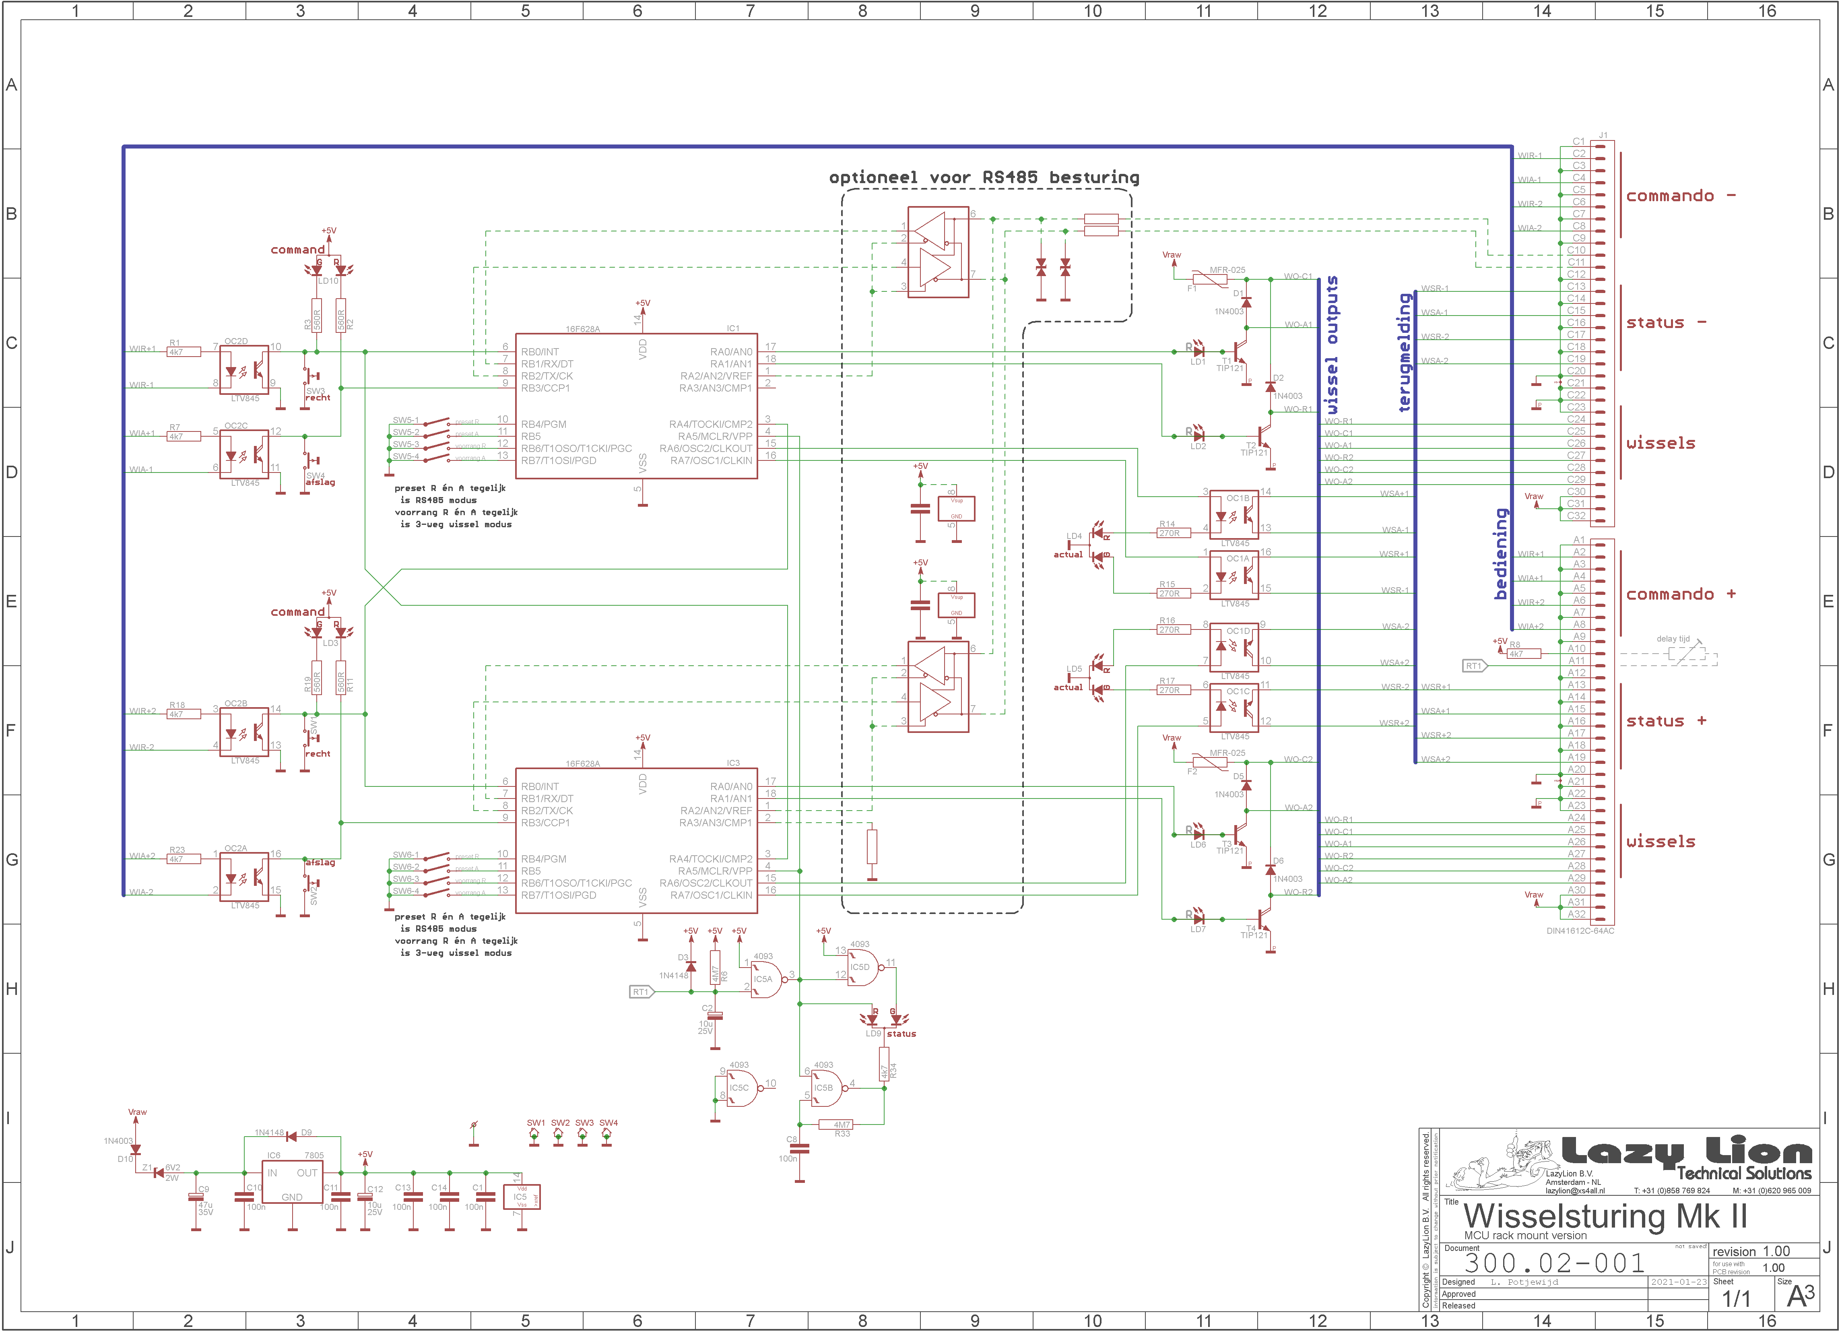This screenshot has height=1333, width=1840.
Task: Select transistor T3 TIP121
Action: click(1240, 834)
